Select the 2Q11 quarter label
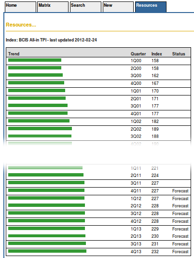This screenshot has height=258, width=194. (136, 176)
